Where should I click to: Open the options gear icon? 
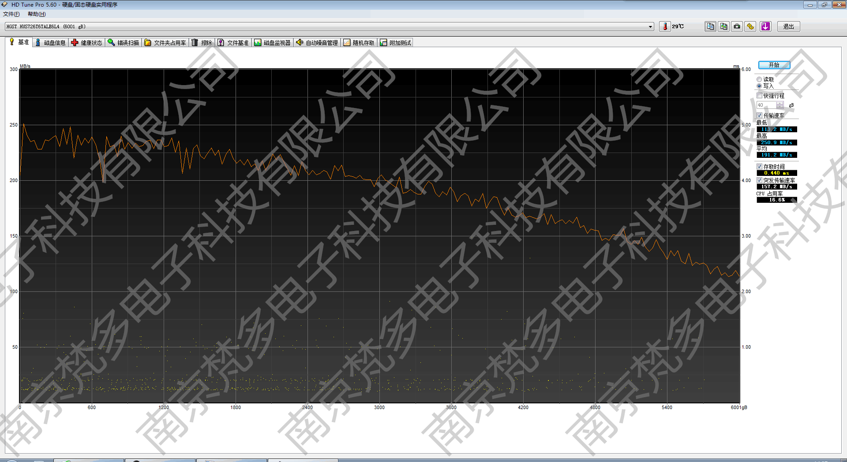750,26
